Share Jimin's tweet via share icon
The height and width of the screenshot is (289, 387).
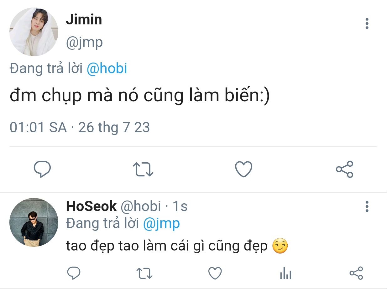344,169
